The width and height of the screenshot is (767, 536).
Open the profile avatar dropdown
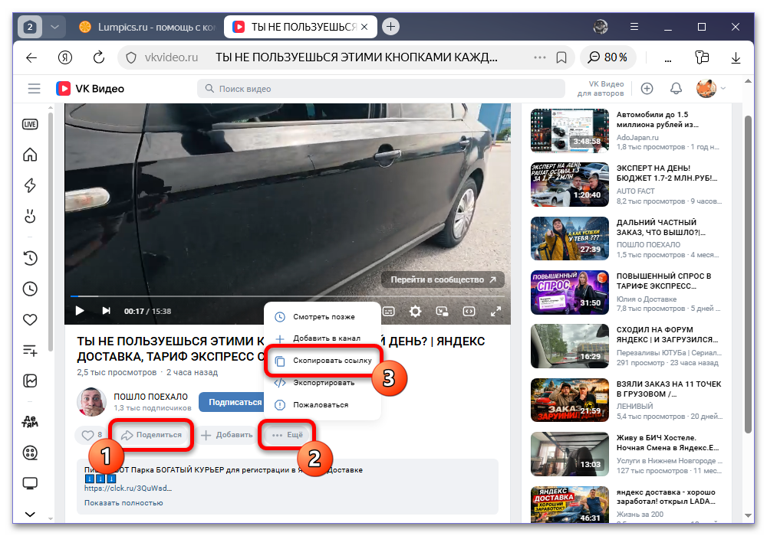click(x=711, y=88)
